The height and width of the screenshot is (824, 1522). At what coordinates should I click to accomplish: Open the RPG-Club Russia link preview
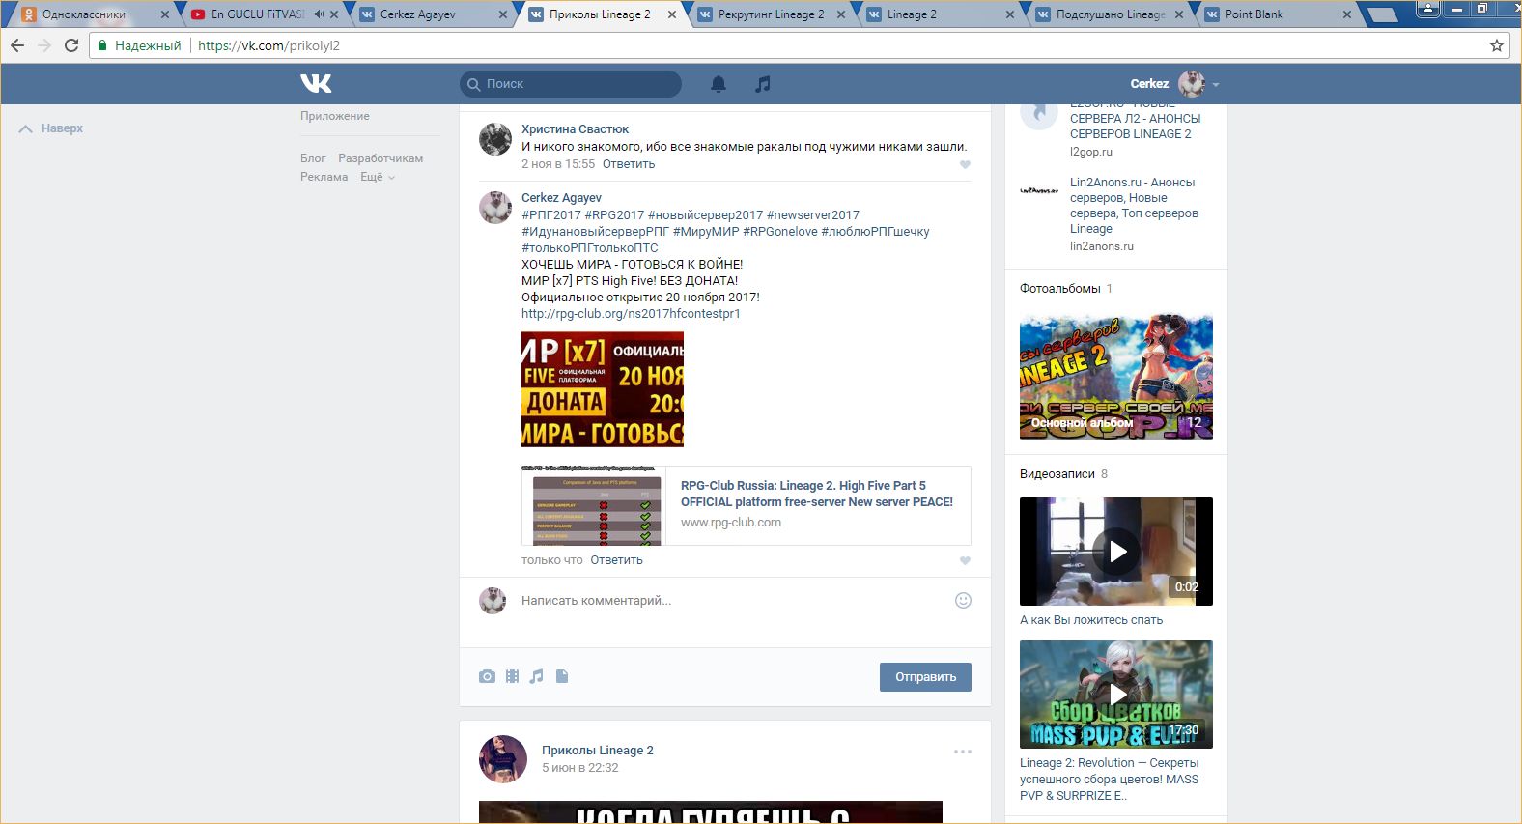(x=747, y=506)
